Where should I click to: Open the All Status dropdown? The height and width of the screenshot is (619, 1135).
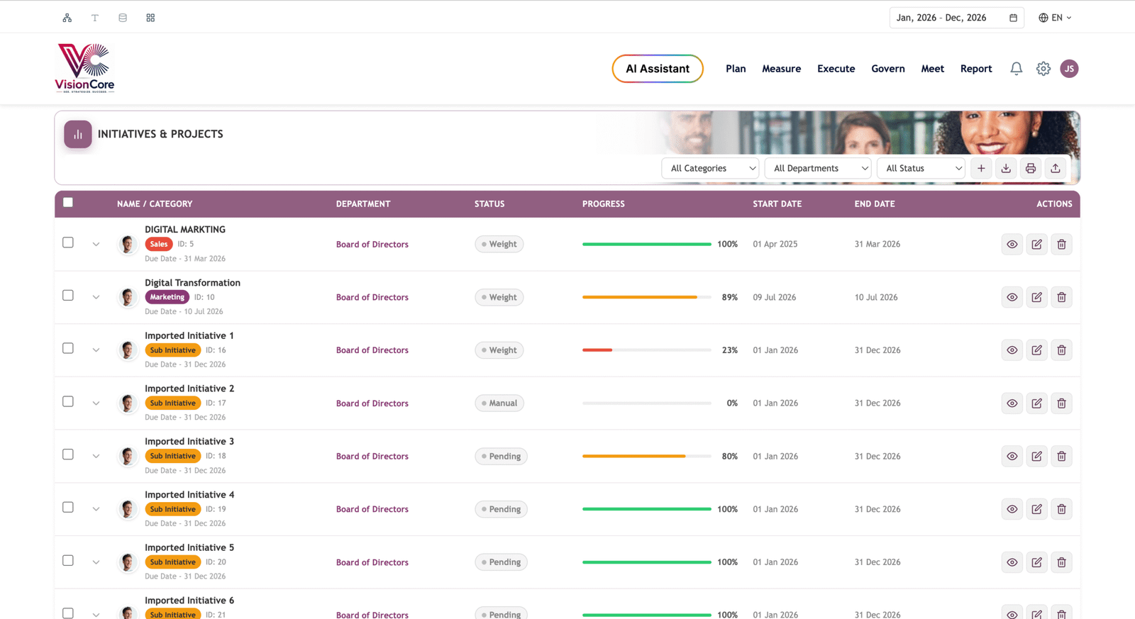tap(922, 168)
